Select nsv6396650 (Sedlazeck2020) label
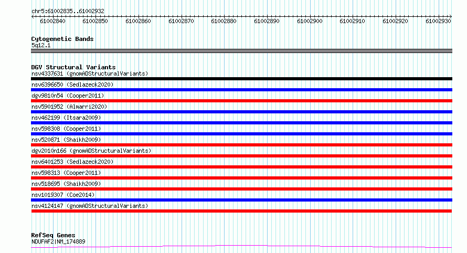 [72, 85]
